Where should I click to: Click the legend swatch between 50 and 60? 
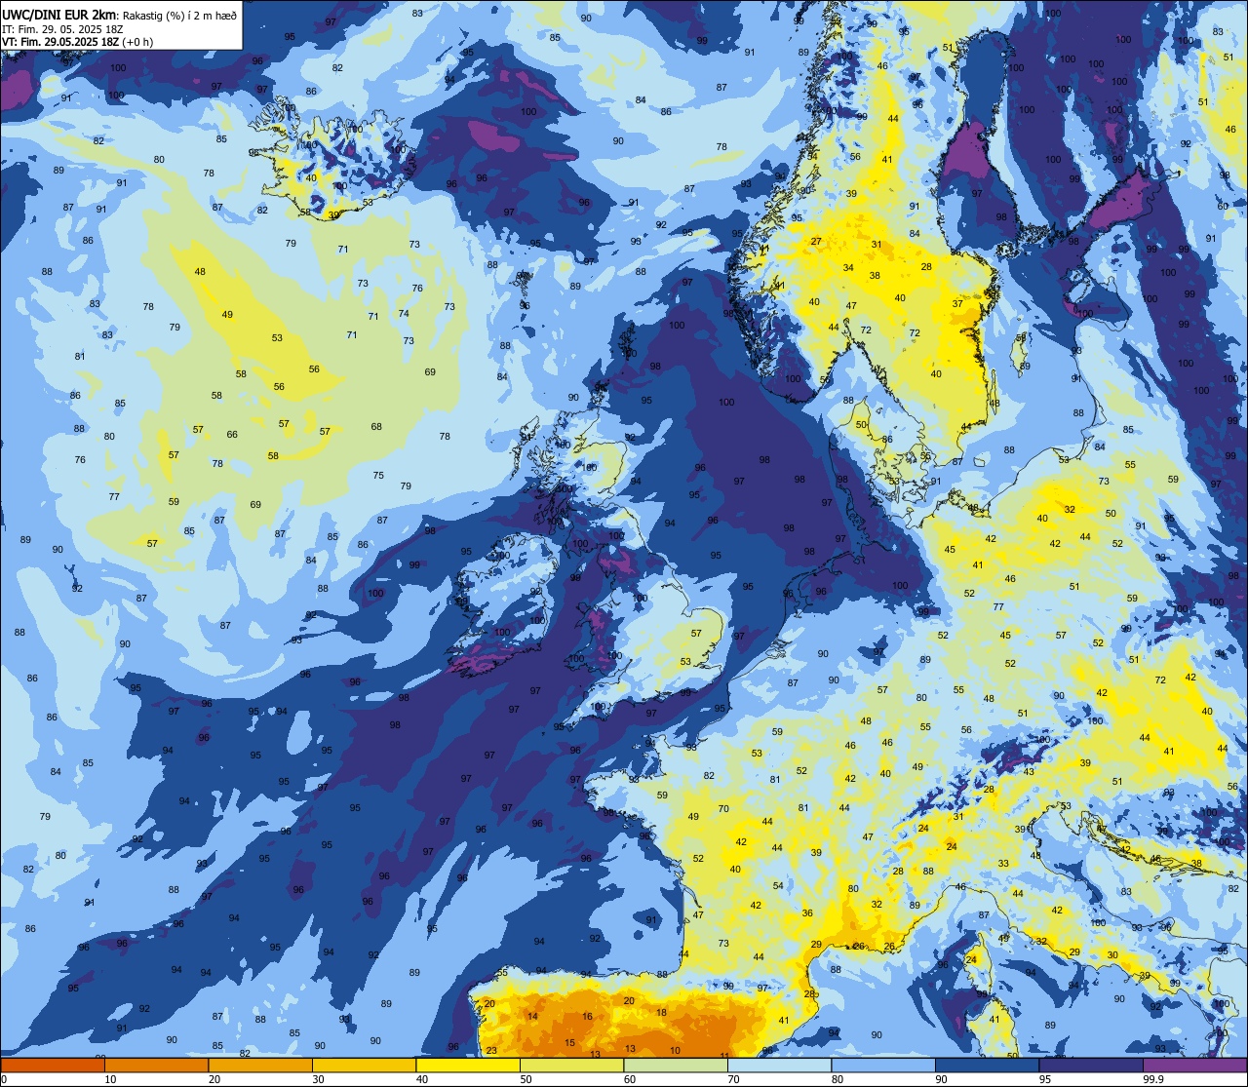572,1065
